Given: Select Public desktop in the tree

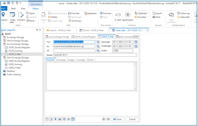Looking at the screenshot, I should [14, 75].
